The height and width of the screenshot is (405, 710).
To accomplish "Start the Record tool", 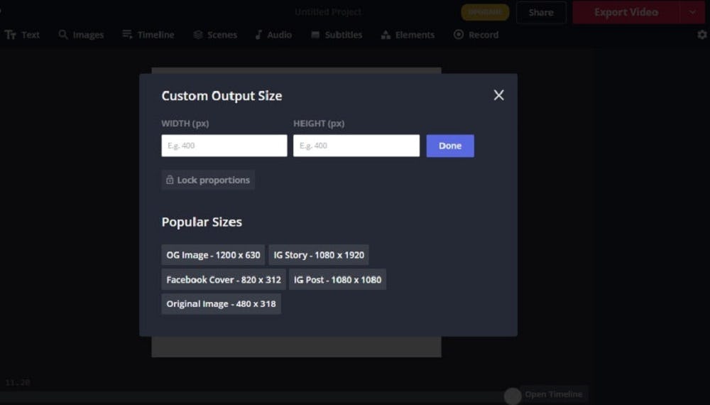I will (476, 35).
